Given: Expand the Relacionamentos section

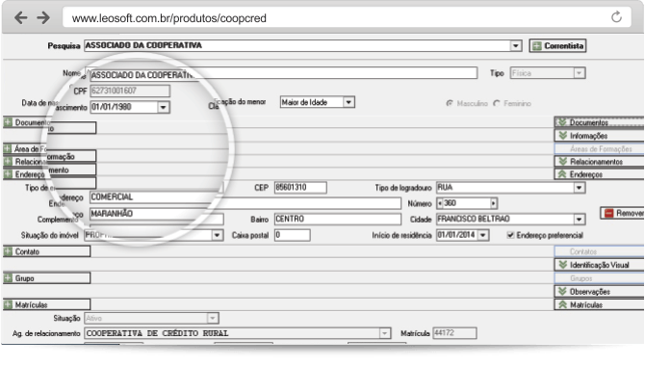Looking at the screenshot, I should point(600,162).
